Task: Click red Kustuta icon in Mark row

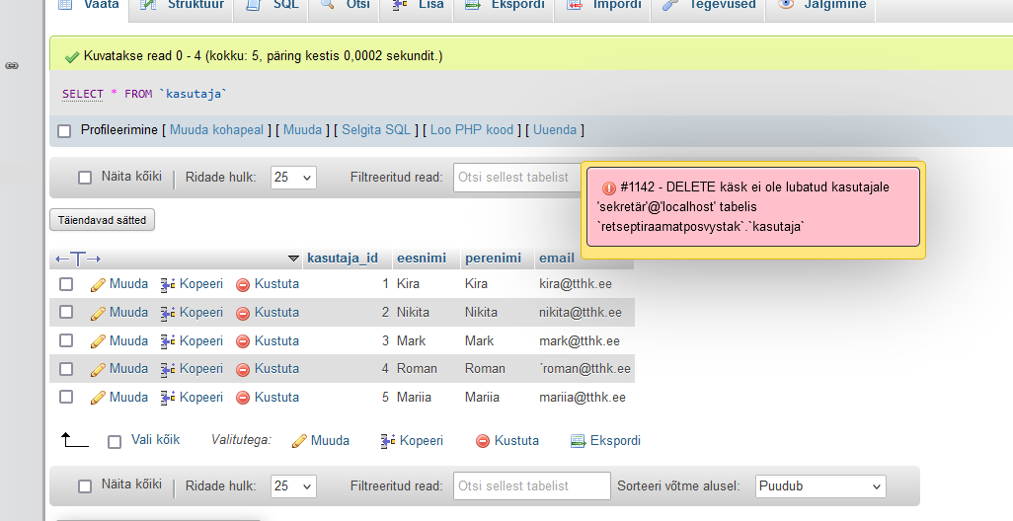Action: point(243,341)
